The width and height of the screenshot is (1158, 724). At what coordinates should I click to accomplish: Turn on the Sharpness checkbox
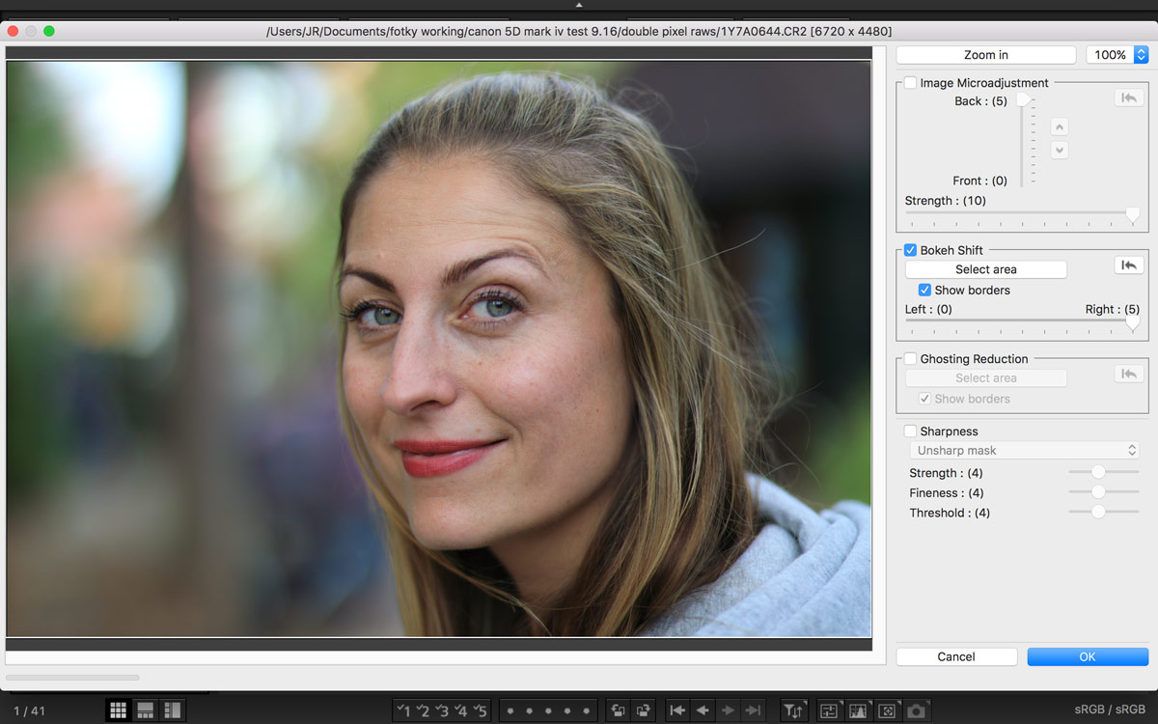(910, 432)
